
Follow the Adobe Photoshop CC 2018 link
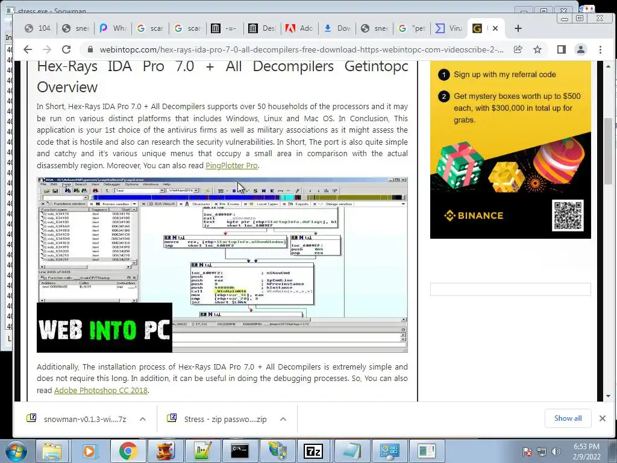pyautogui.click(x=101, y=390)
